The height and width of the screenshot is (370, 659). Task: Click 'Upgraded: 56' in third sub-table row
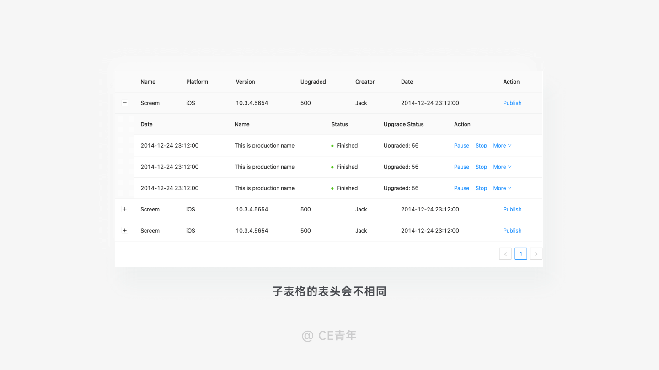(x=401, y=188)
